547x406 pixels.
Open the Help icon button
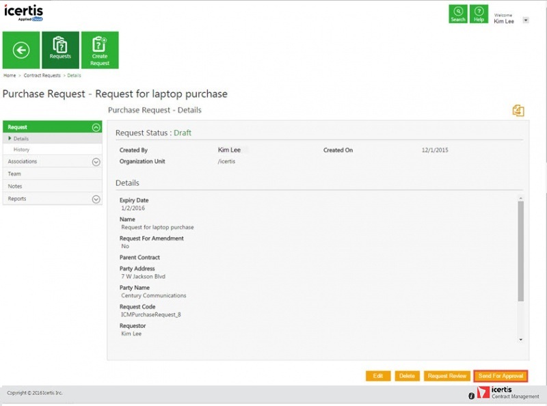479,14
